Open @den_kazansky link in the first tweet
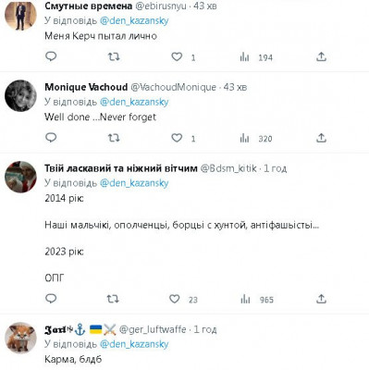Screen dimensions: 369x370 click(134, 21)
